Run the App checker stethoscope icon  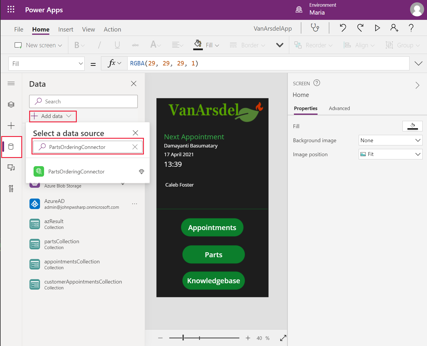(x=315, y=28)
